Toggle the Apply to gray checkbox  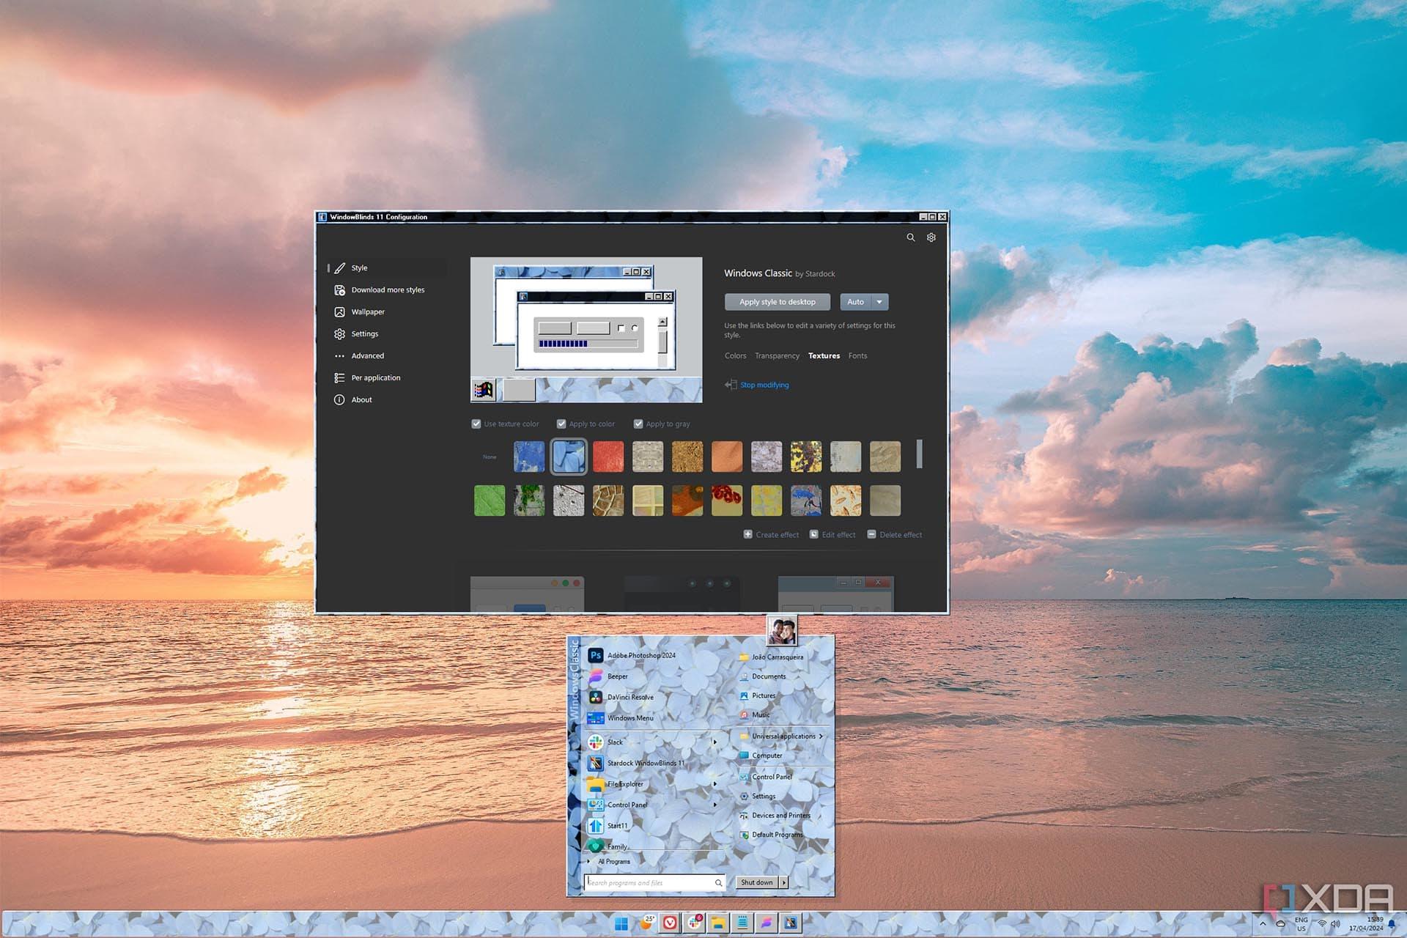pyautogui.click(x=638, y=424)
